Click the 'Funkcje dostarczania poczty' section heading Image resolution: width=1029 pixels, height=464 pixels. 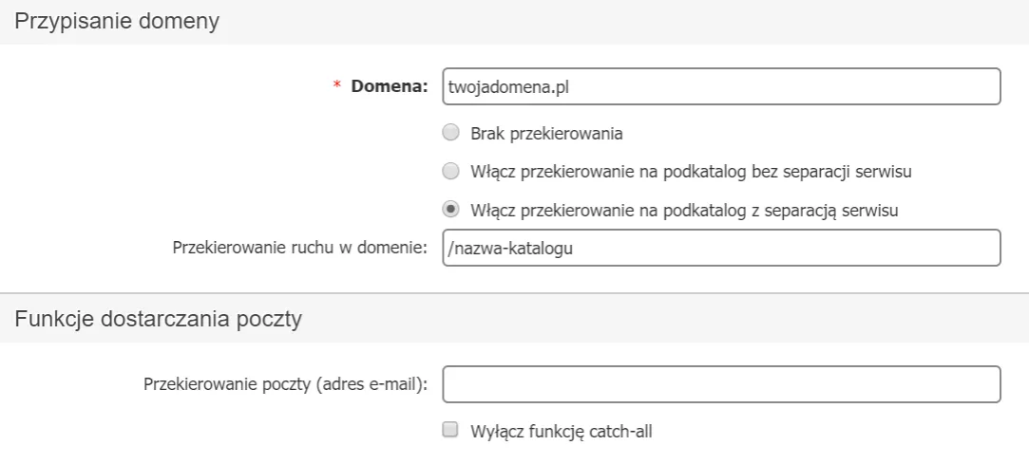[158, 319]
